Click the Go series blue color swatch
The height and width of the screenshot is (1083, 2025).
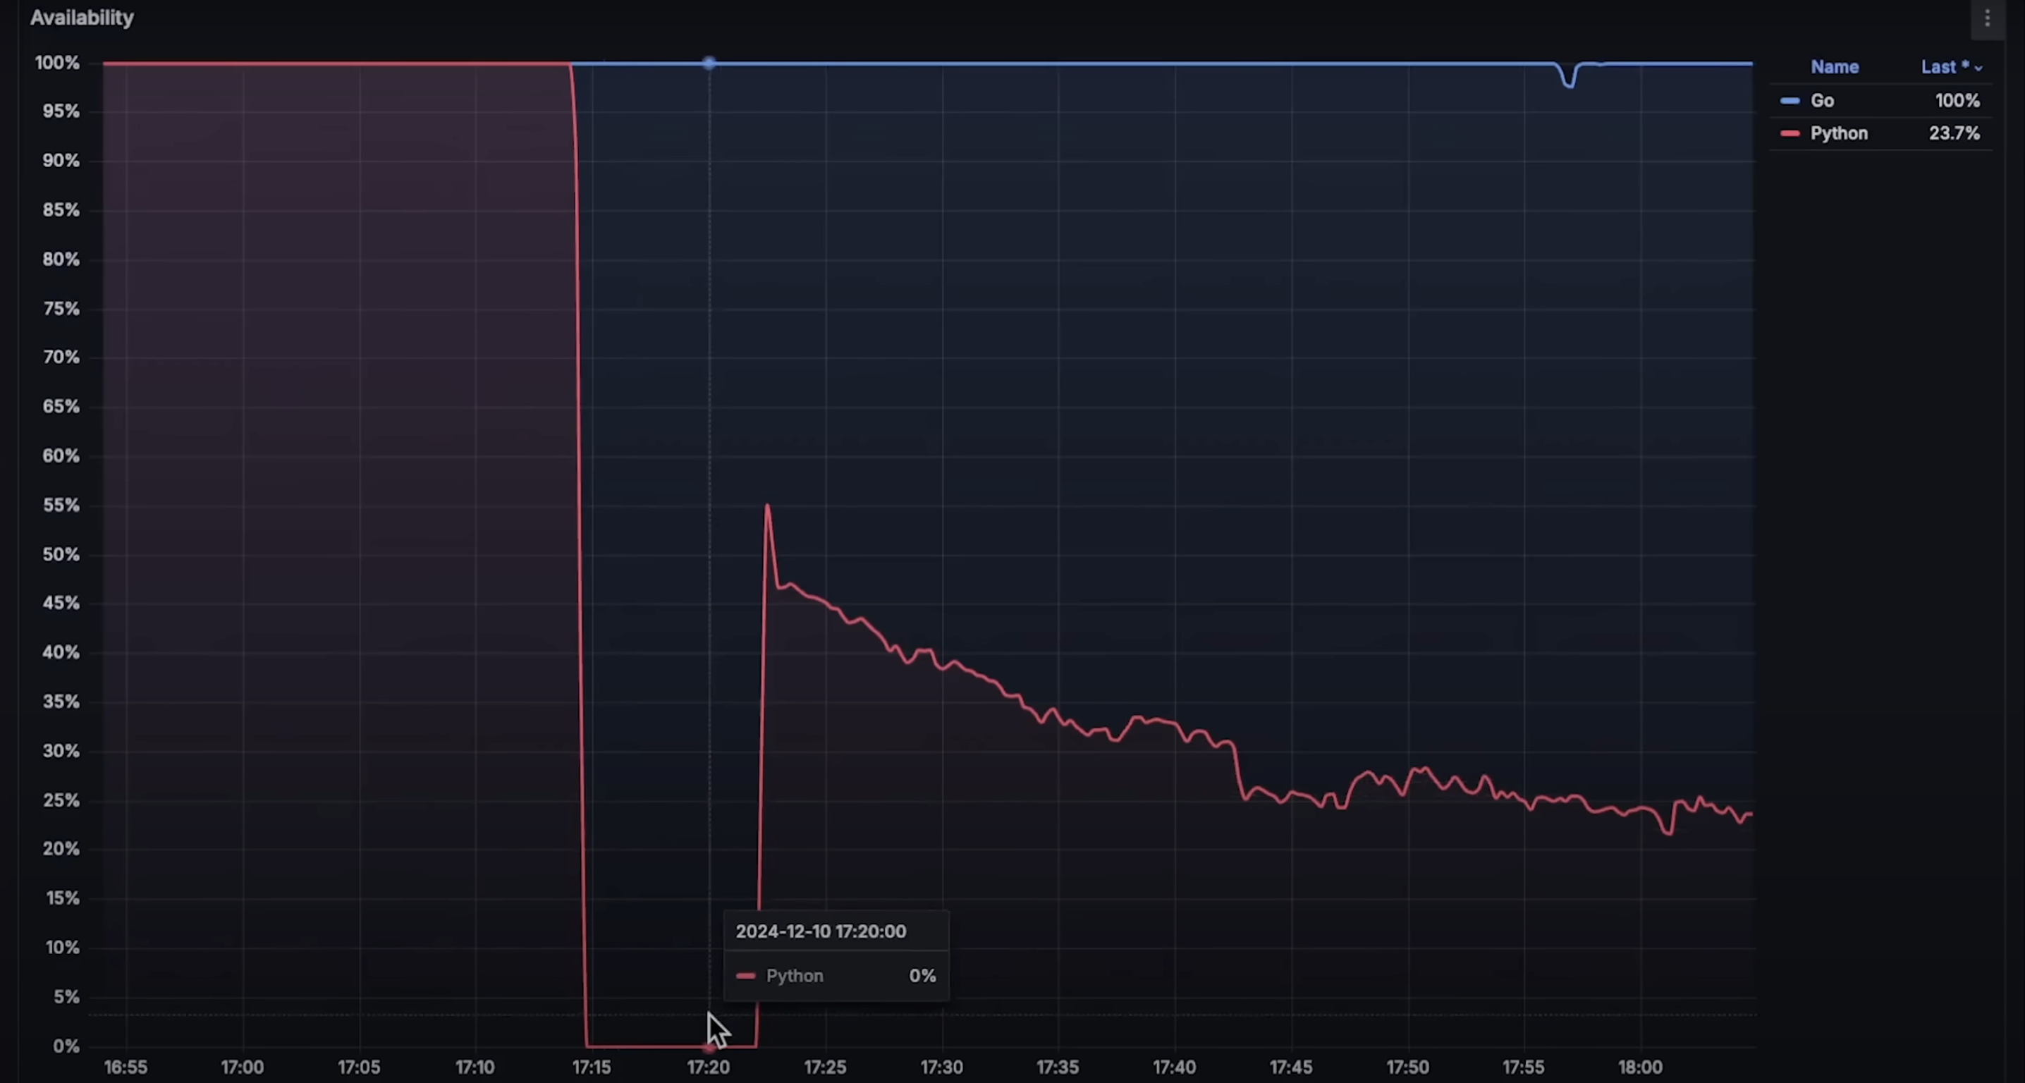pyautogui.click(x=1790, y=101)
